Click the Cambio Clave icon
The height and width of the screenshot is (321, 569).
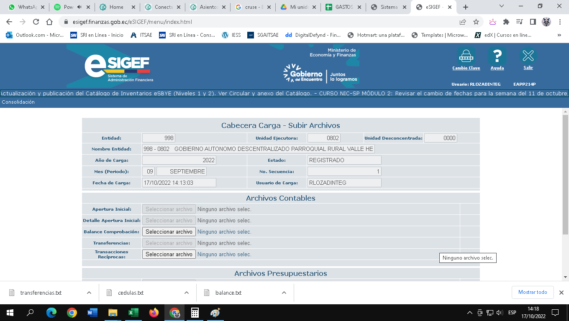click(466, 56)
